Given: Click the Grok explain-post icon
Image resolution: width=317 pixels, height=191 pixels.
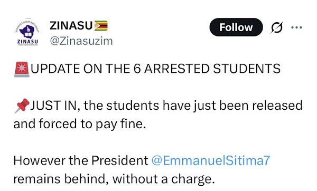Looking at the screenshot, I should click(x=276, y=27).
